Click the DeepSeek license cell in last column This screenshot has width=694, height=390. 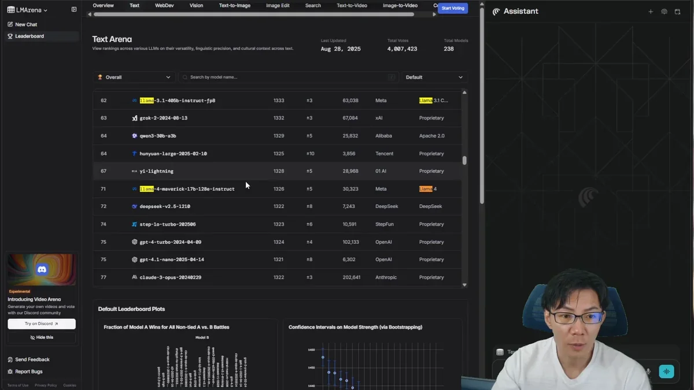click(x=431, y=206)
